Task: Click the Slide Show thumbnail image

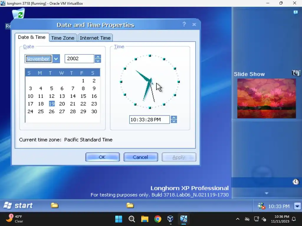Action: (267, 98)
